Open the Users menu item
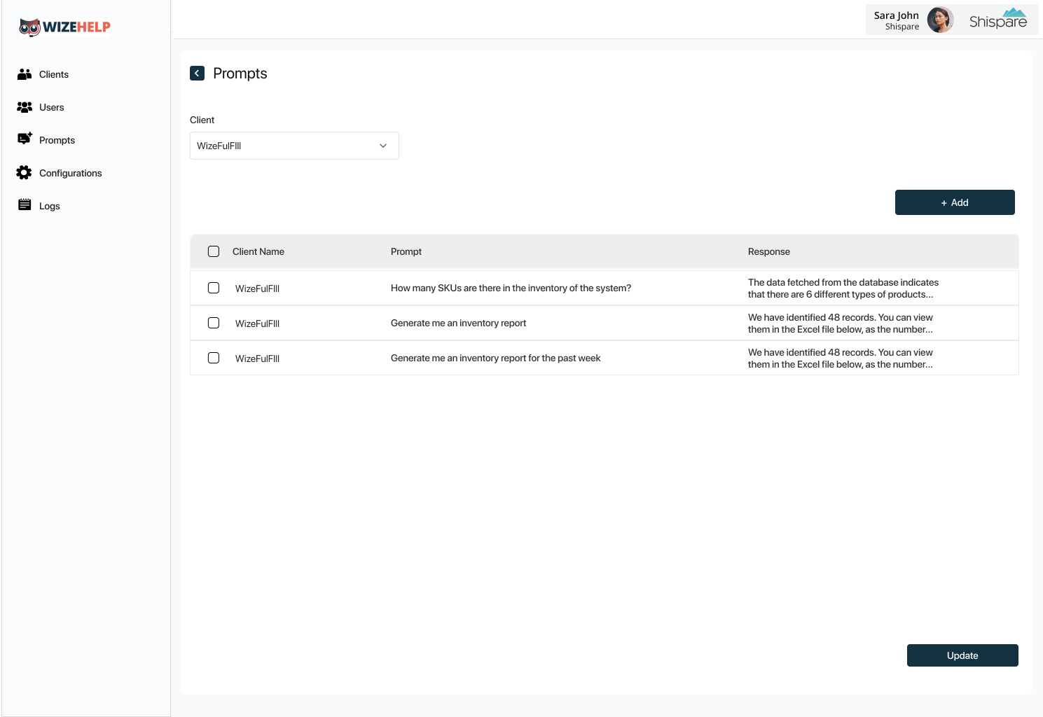Screen dimensions: 1043x717 [52, 107]
